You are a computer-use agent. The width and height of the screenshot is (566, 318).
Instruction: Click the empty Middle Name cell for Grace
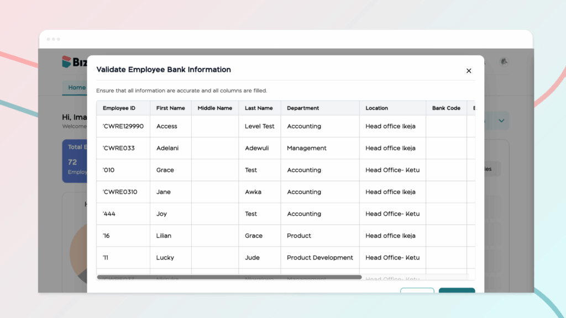coord(215,170)
